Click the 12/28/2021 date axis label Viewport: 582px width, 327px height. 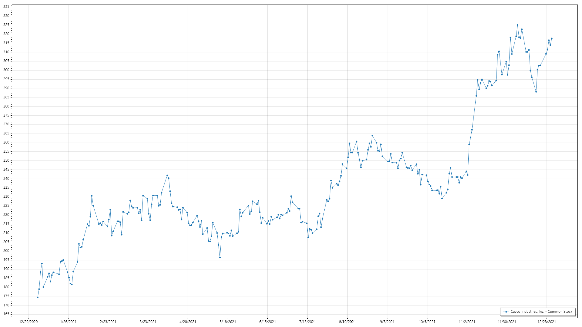coord(547,322)
